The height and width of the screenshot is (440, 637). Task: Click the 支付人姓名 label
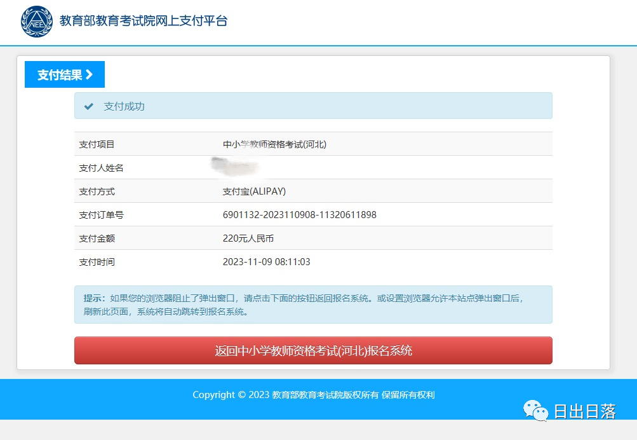(101, 168)
